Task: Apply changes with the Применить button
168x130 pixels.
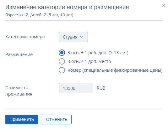Action: [x=22, y=120]
